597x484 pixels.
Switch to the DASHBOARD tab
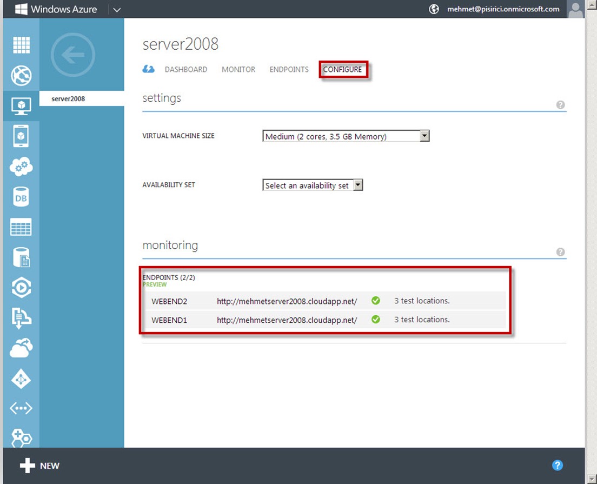click(x=186, y=69)
